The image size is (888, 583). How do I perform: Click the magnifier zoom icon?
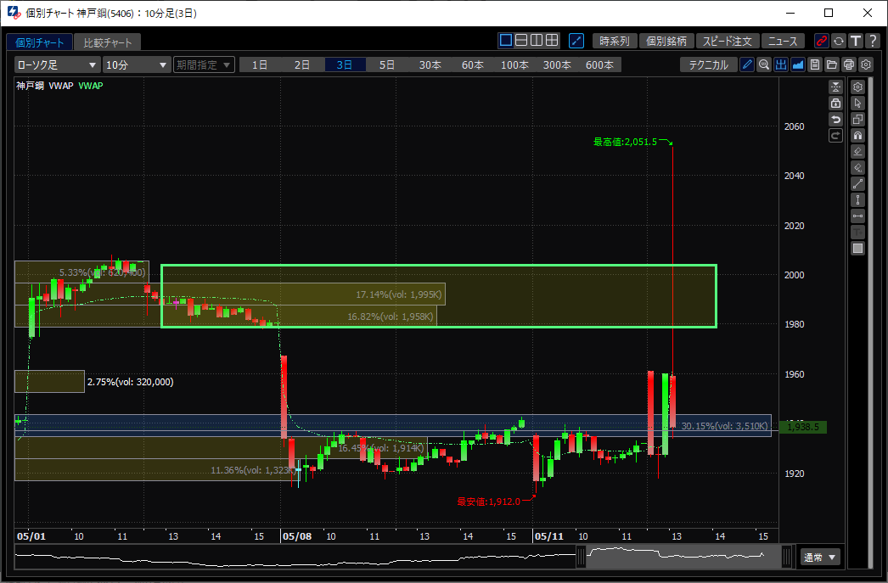[x=764, y=64]
